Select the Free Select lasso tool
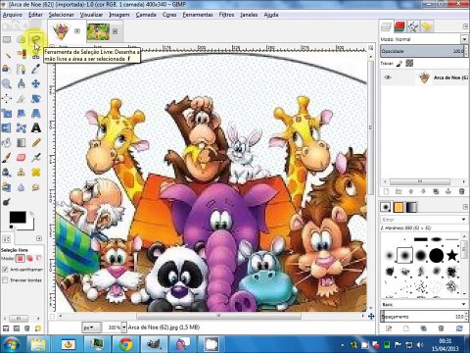This screenshot has height=353, width=470. [35, 39]
